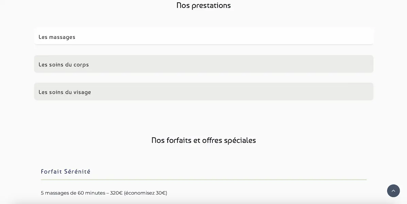Expand the "Les soins du corps" section
Image resolution: width=407 pixels, height=204 pixels.
click(204, 64)
